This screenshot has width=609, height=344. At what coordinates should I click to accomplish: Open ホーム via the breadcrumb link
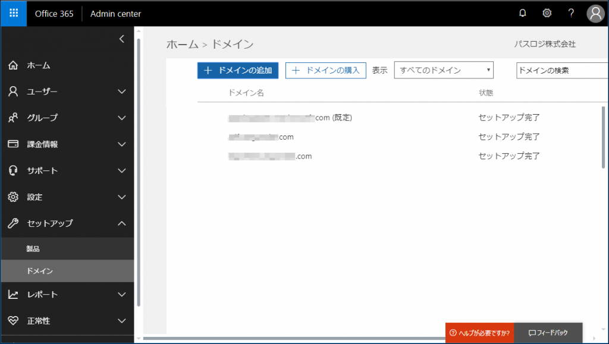(x=182, y=44)
